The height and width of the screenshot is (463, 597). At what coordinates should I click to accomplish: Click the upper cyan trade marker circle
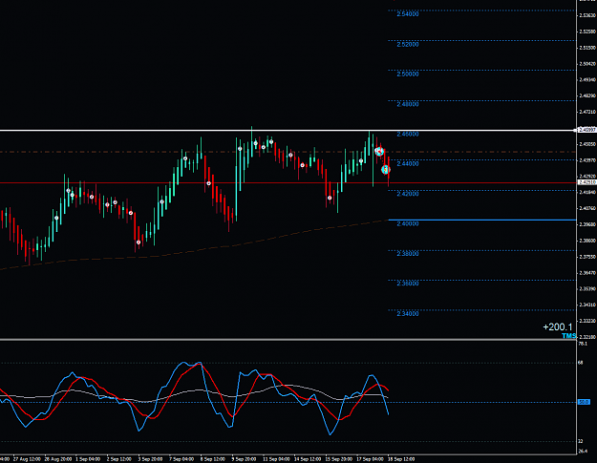coord(379,152)
